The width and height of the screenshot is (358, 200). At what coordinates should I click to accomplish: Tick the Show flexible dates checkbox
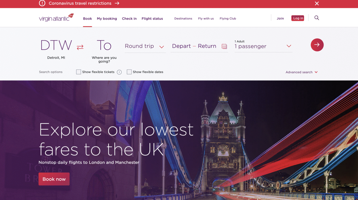129,72
